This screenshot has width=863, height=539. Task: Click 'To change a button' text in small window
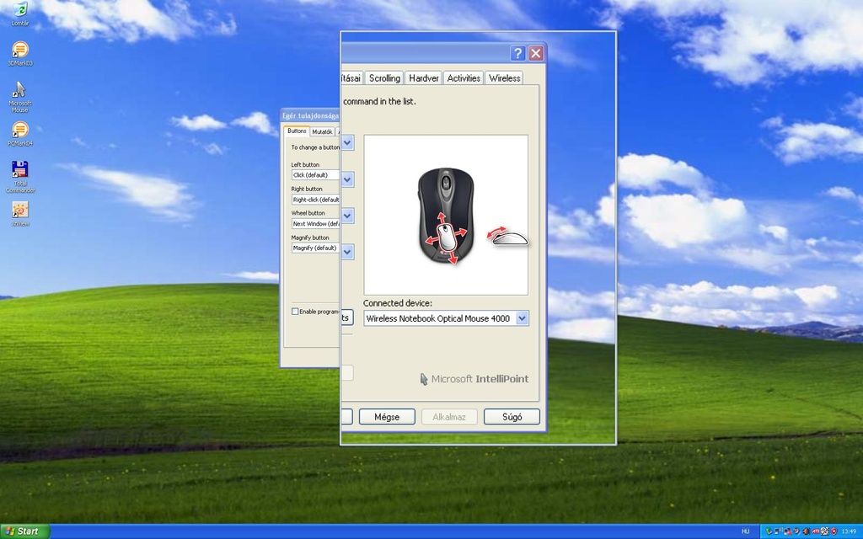(315, 147)
